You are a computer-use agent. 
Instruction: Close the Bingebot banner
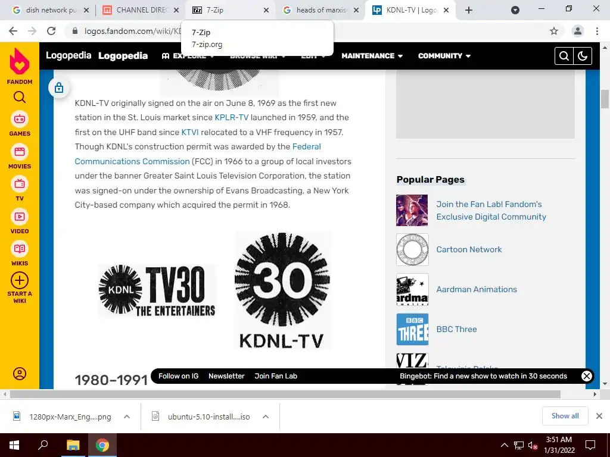587,376
